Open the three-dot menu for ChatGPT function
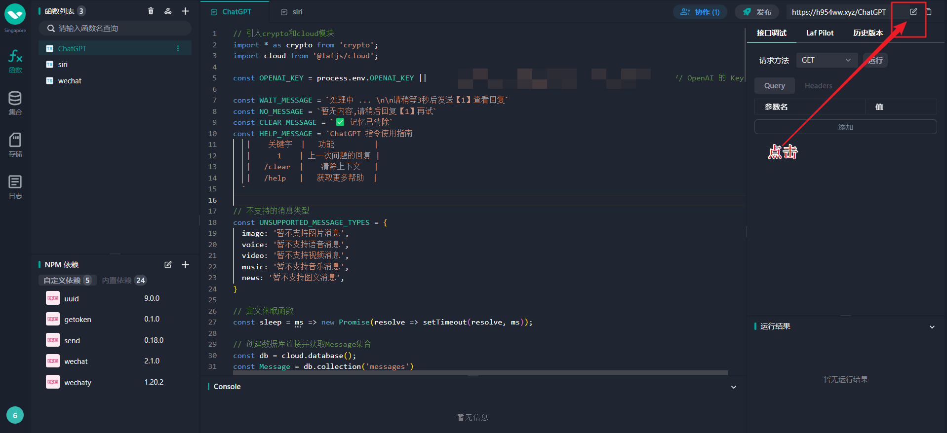Image resolution: width=947 pixels, height=433 pixels. (x=178, y=48)
